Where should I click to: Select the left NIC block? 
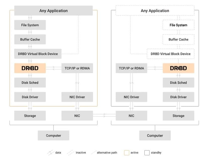coord(77,116)
